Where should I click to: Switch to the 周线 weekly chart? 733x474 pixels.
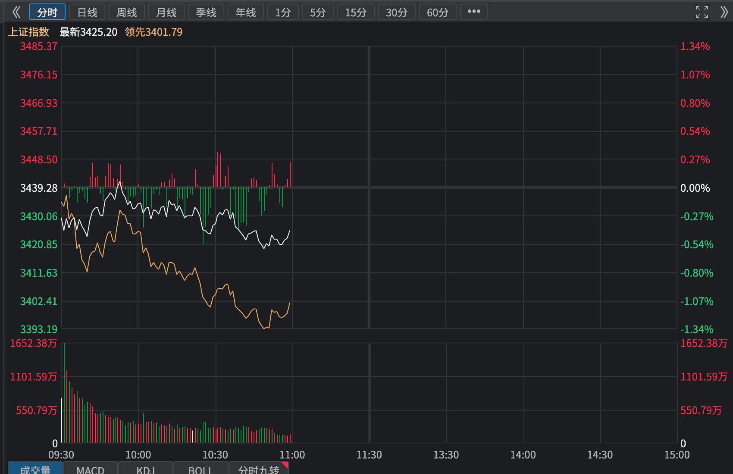click(127, 12)
